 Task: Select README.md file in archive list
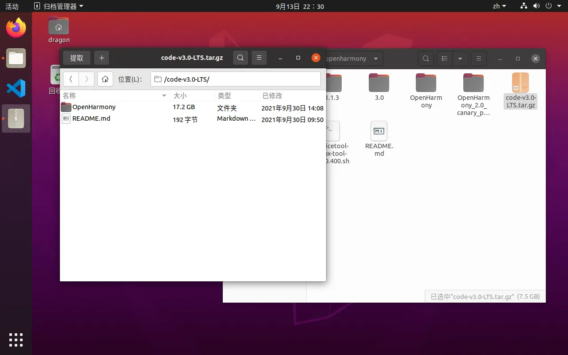pos(91,118)
